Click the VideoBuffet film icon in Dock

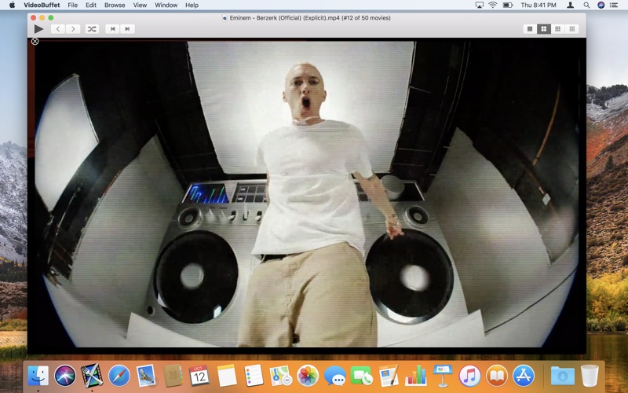92,376
